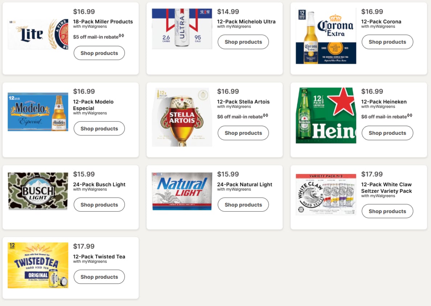Click Shop products for 12-Pack Stella Artois

(x=243, y=133)
